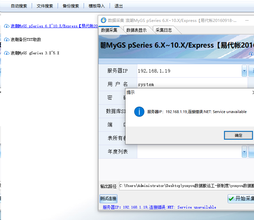Click the 开始采集 button
Image resolution: width=254 pixels, height=220 pixels.
241,198
